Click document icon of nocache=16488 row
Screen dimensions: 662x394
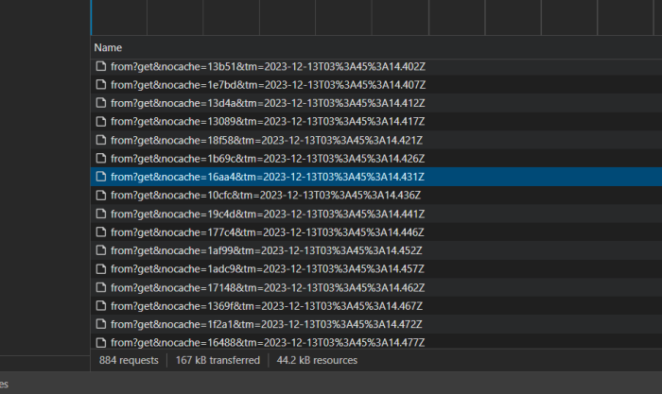(101, 342)
